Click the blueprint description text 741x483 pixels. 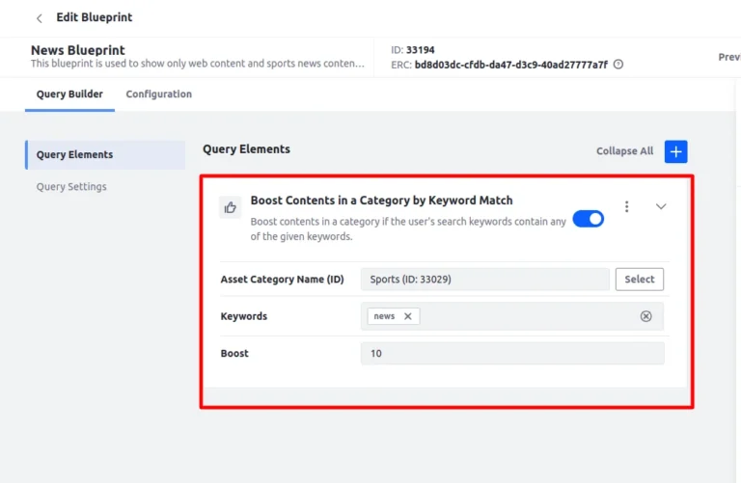[198, 64]
